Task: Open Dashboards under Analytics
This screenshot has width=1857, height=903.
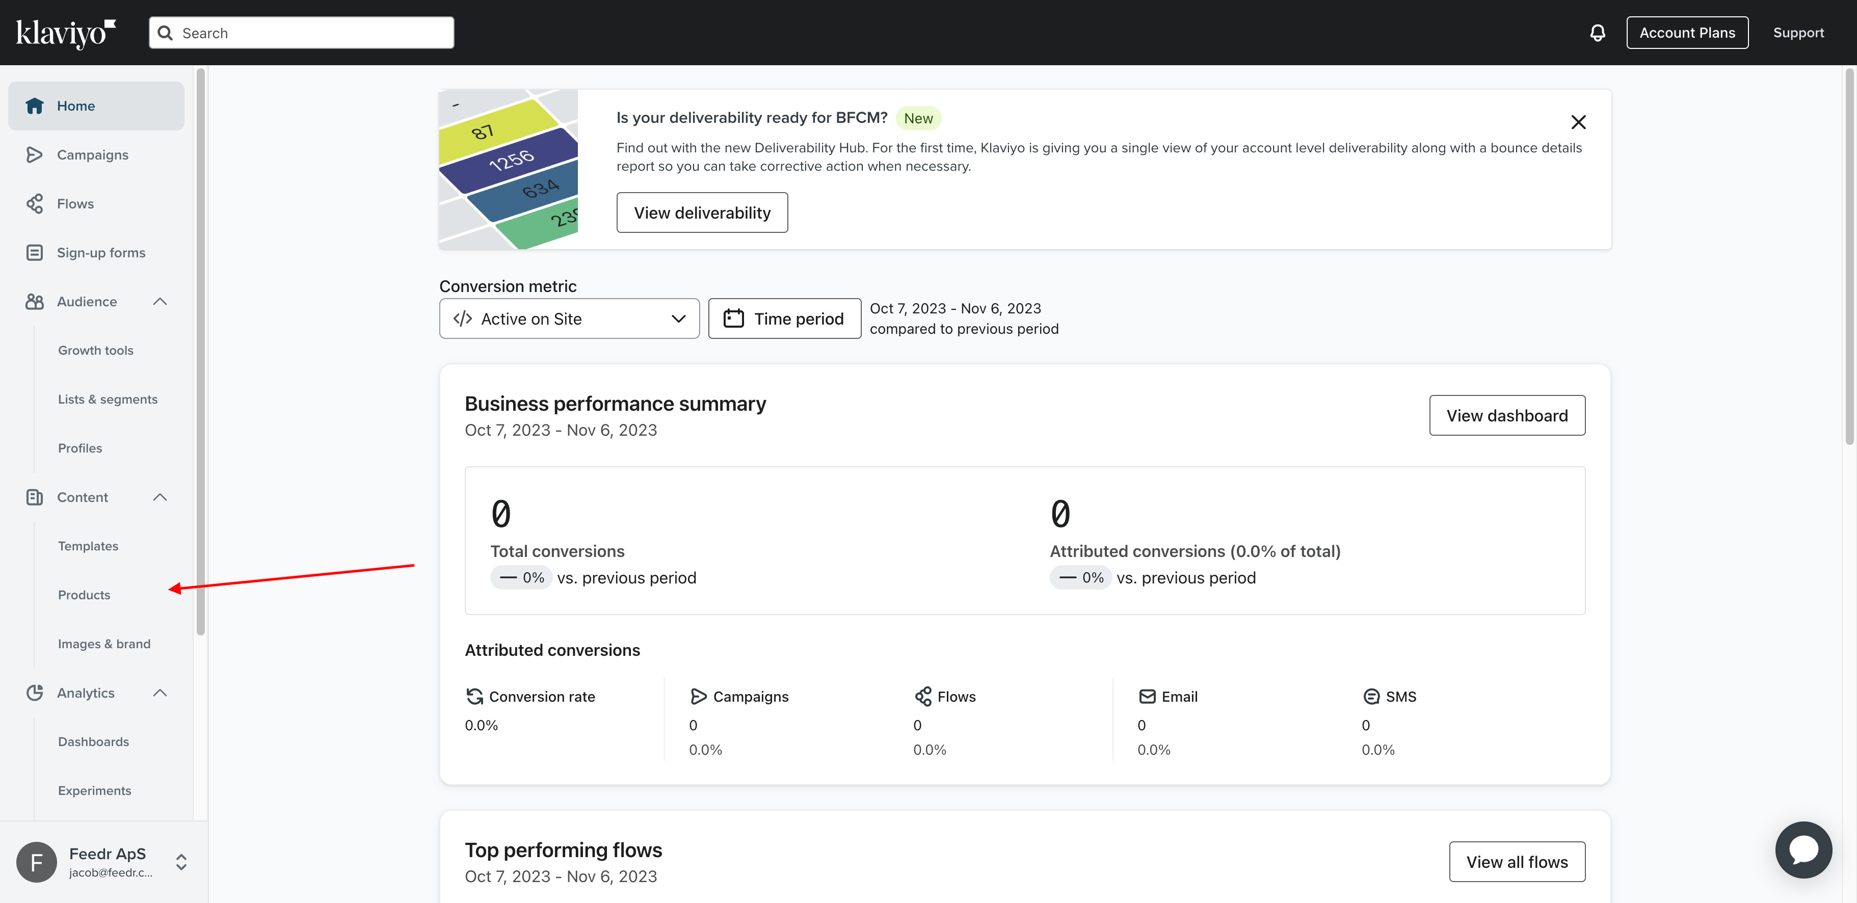Action: pos(92,740)
